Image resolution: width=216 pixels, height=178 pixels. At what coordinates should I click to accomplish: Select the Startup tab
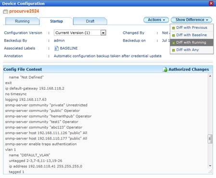56,21
